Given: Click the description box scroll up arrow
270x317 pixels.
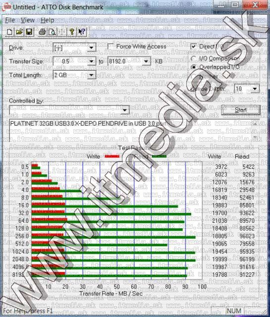Looking at the screenshot, I should click(x=255, y=123).
